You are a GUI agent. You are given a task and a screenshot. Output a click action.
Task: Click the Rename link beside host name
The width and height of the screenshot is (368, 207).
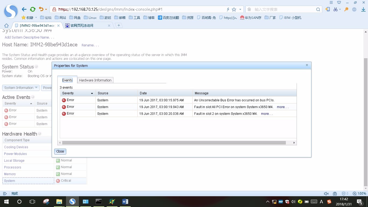(90, 45)
